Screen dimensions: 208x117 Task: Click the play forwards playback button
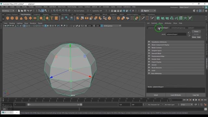tap(196, 100)
